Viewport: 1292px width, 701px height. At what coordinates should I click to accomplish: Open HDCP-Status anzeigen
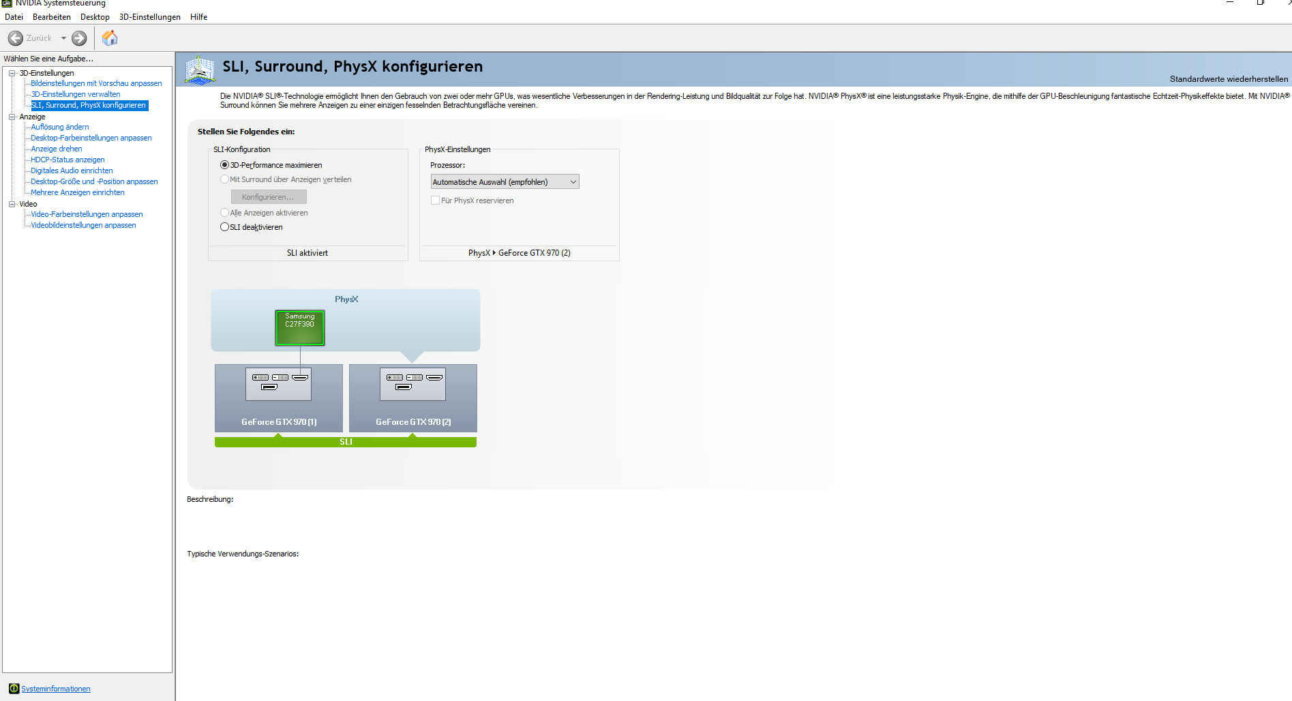pos(67,160)
